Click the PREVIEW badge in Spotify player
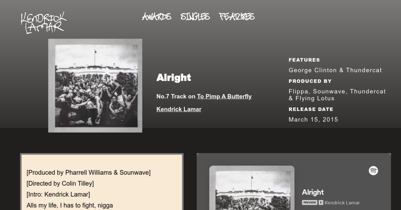The height and width of the screenshot is (210, 401). click(x=309, y=203)
